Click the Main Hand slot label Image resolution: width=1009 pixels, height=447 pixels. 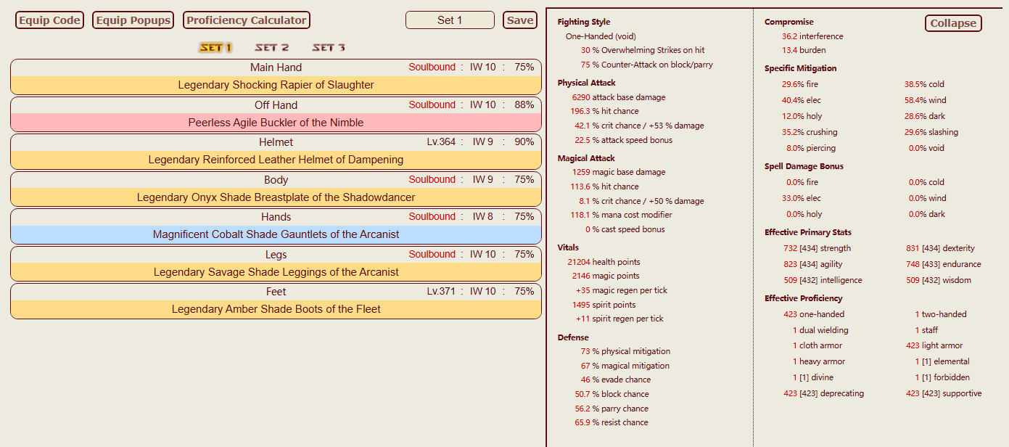tap(276, 67)
